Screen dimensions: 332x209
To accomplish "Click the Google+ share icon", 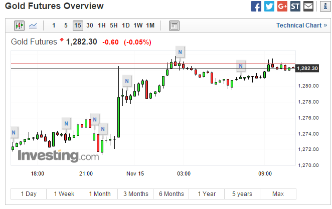I will point(282,6).
